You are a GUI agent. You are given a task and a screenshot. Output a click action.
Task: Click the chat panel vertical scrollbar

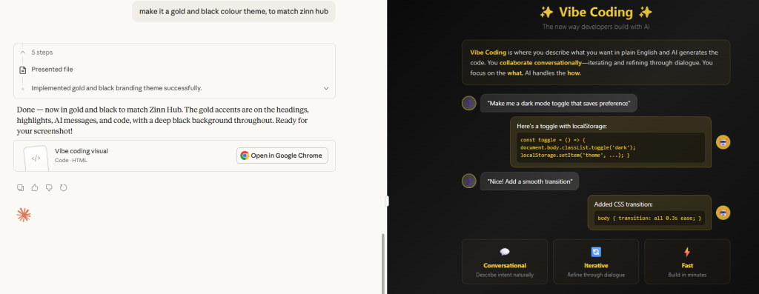pos(383,264)
